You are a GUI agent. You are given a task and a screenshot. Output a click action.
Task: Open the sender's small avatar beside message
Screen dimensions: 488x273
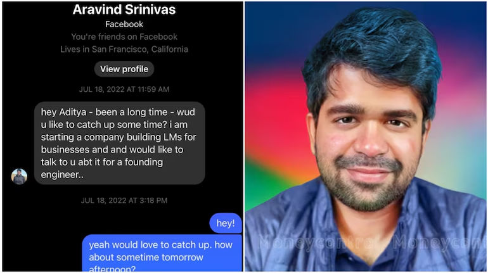[x=19, y=176]
